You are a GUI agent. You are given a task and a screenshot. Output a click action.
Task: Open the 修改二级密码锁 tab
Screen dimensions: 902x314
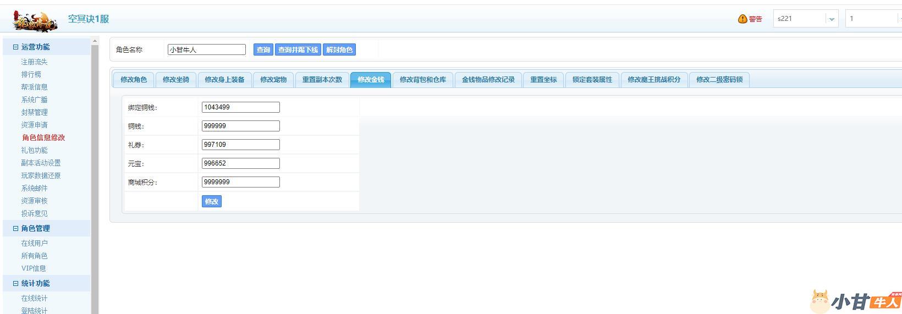coord(719,80)
